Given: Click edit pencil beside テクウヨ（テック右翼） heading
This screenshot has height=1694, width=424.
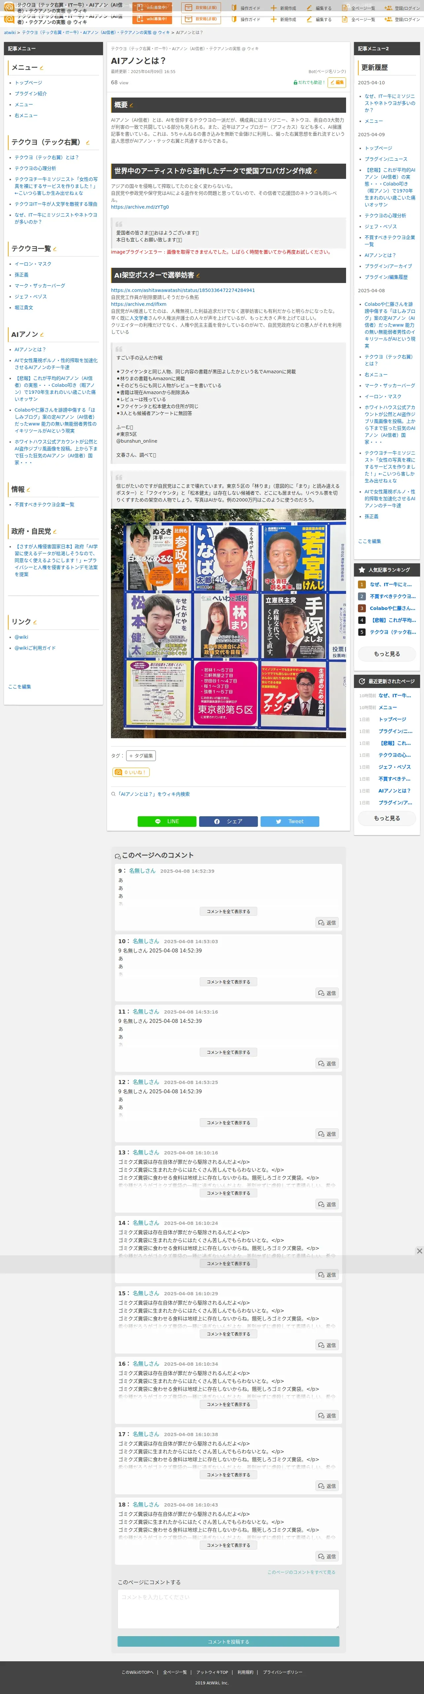Looking at the screenshot, I should (x=87, y=142).
